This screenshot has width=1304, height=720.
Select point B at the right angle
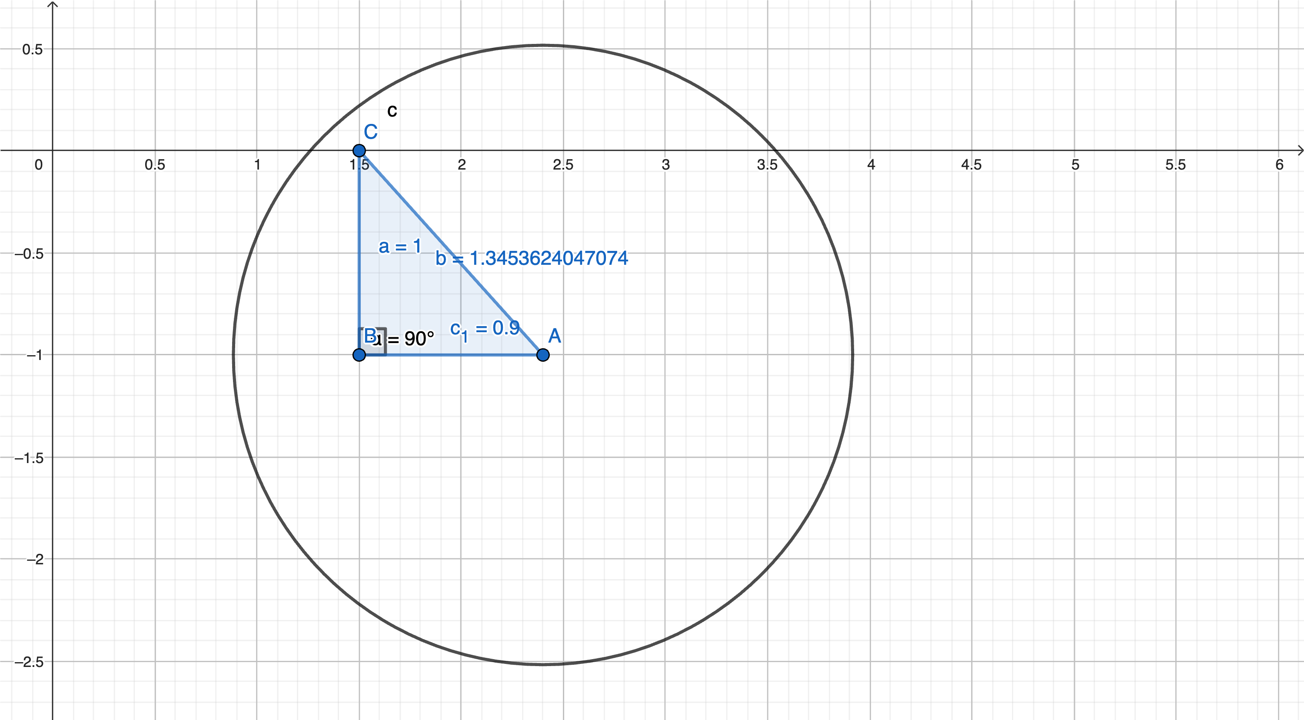pyautogui.click(x=359, y=355)
